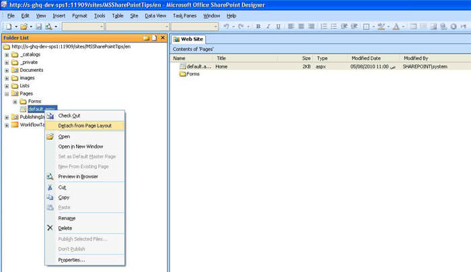This screenshot has height=272, width=471.
Task: Decrease indent with toolbar icon
Action: tap(345, 26)
